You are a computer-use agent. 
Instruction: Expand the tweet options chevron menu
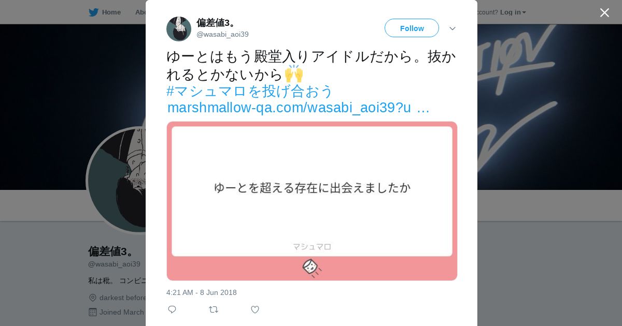[x=452, y=28]
